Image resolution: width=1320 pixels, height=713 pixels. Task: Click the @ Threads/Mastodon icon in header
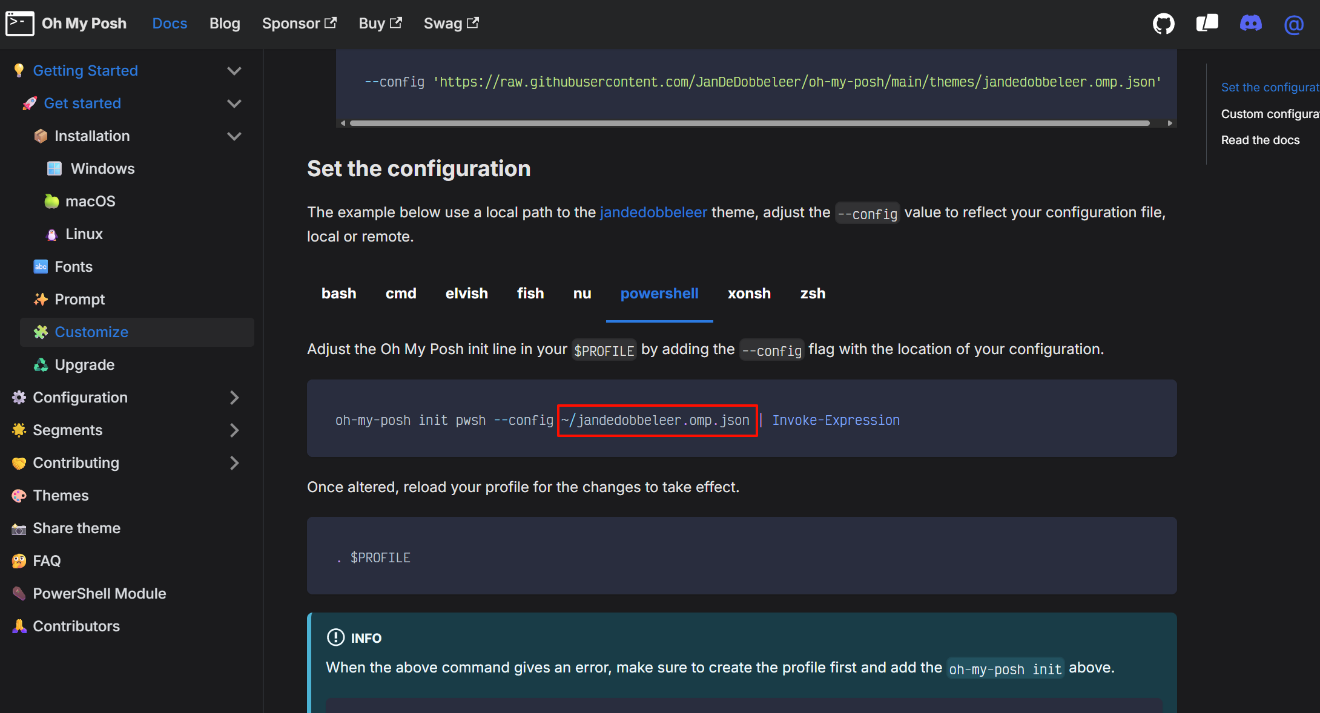[x=1293, y=24]
